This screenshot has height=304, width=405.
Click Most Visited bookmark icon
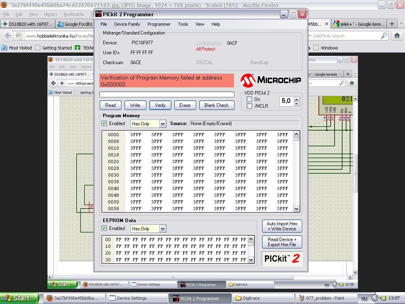[4, 48]
